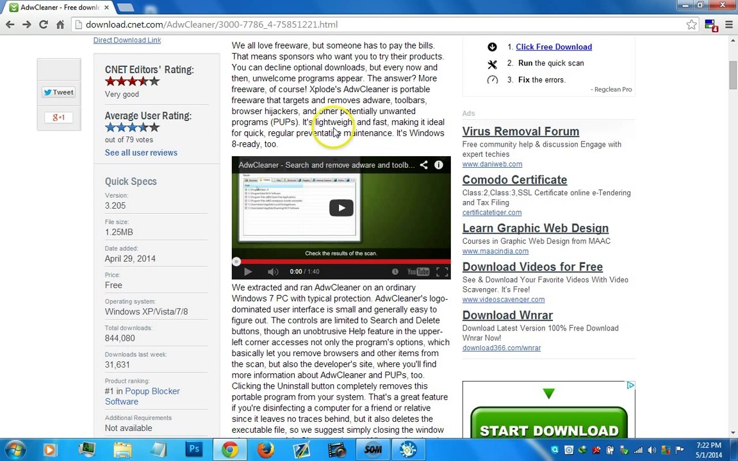The height and width of the screenshot is (461, 738).
Task: Open the Download Wnrar ad heading
Action: [x=507, y=315]
